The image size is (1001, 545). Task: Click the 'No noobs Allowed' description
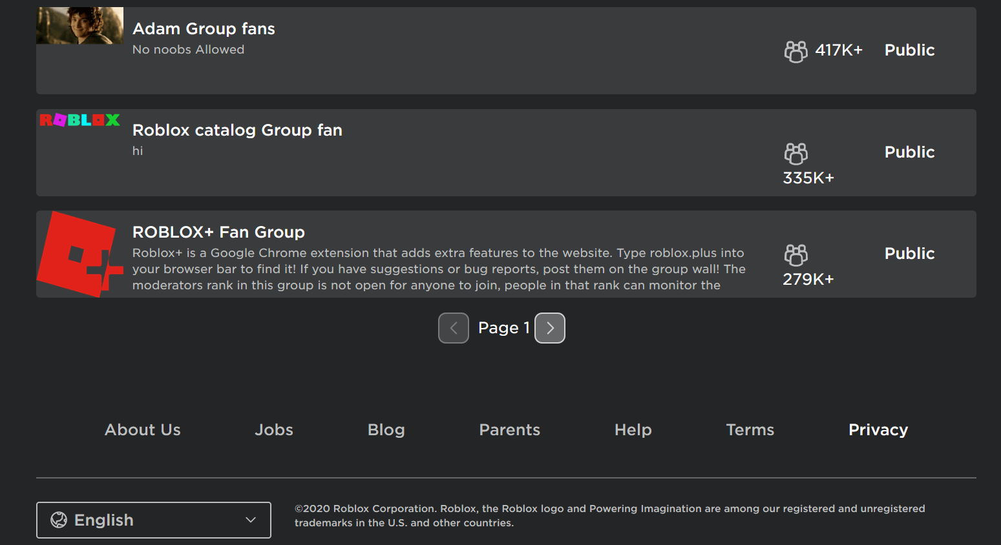coord(188,50)
